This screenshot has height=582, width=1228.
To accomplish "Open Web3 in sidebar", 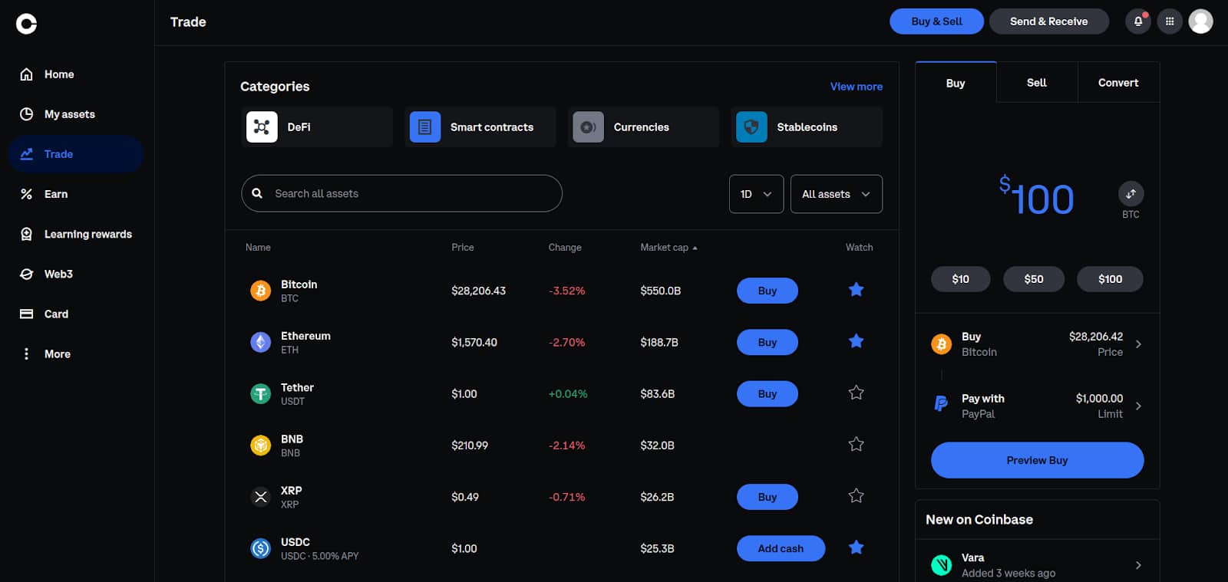I will click(x=76, y=274).
